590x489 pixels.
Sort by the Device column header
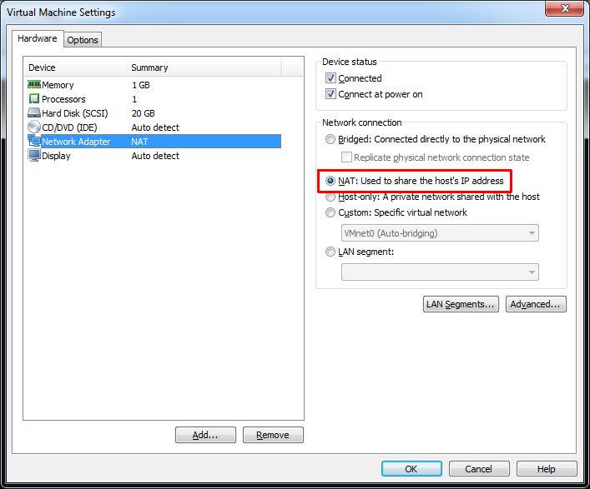[x=74, y=67]
